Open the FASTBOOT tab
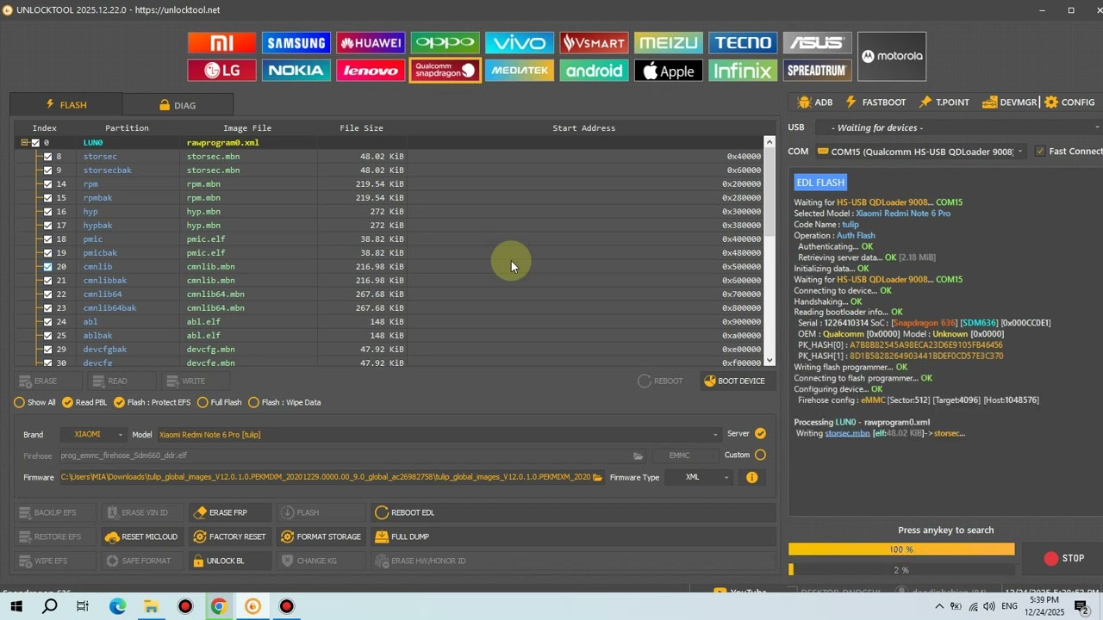This screenshot has width=1103, height=620. 876,102
